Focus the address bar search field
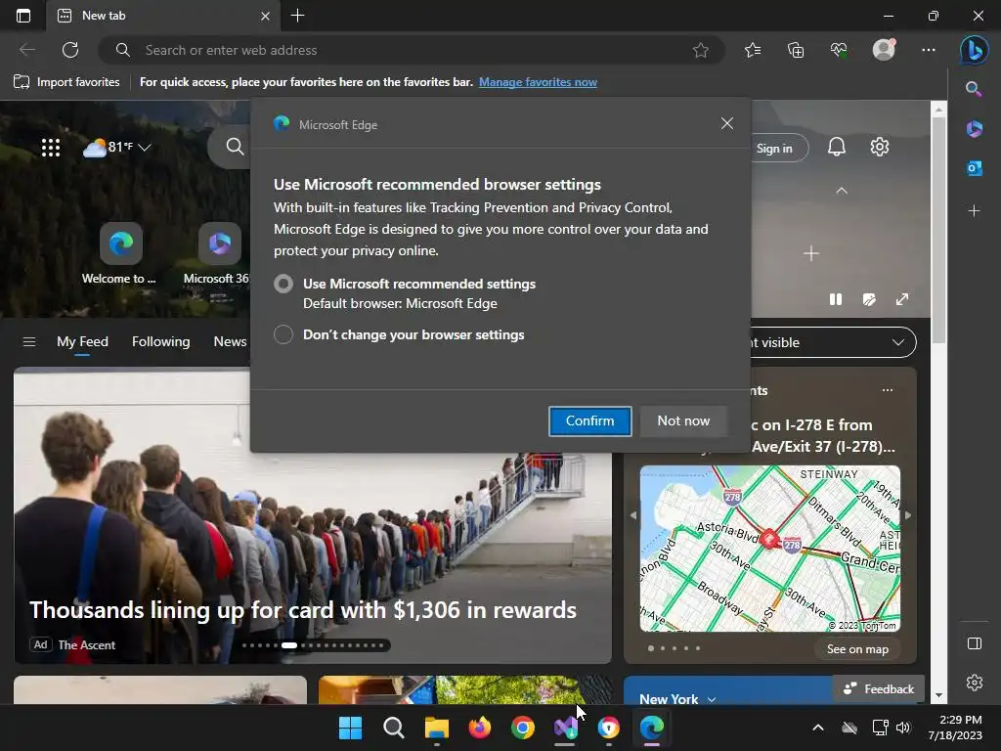The image size is (1001, 751). point(412,50)
